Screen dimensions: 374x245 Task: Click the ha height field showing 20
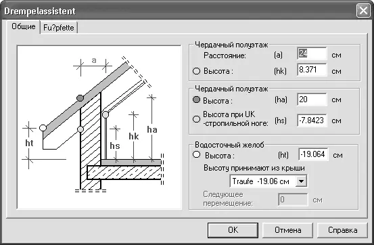[312, 99]
